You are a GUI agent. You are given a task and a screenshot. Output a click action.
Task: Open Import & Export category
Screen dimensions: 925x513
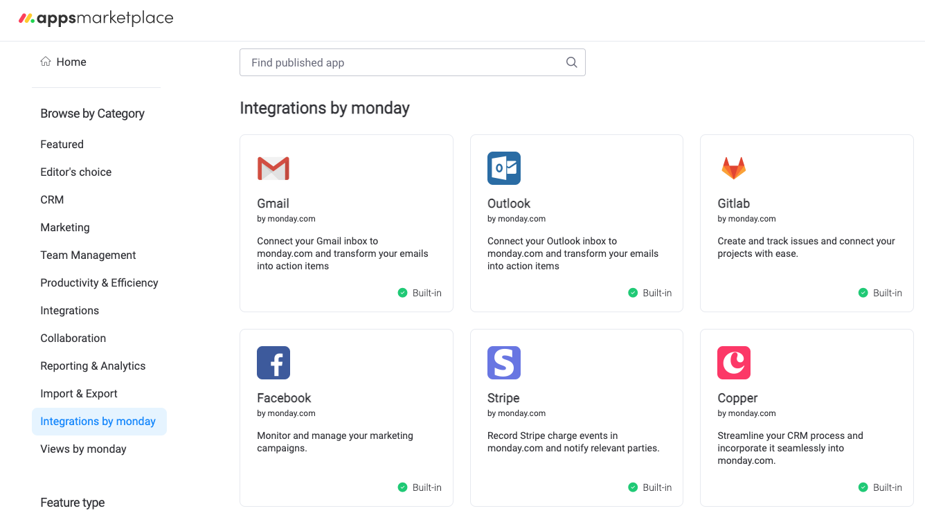tap(79, 393)
